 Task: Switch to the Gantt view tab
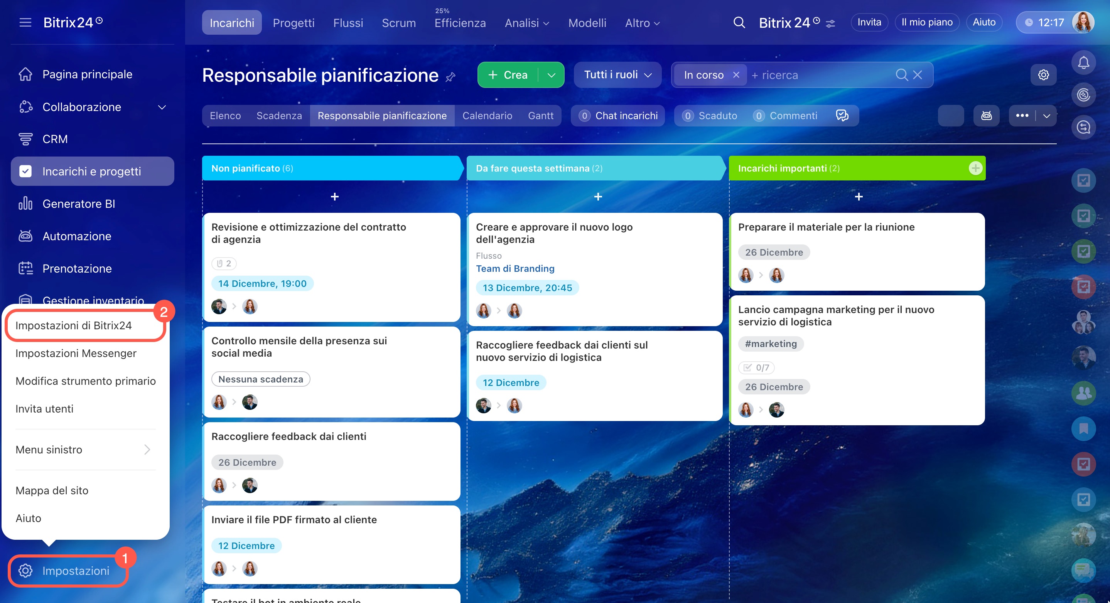[x=540, y=115]
